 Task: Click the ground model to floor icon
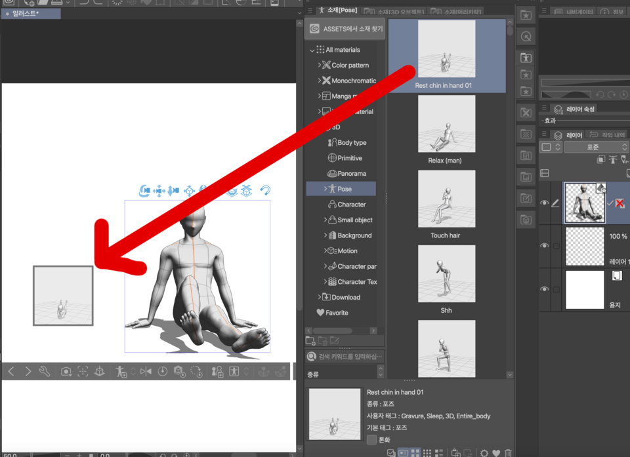point(99,372)
